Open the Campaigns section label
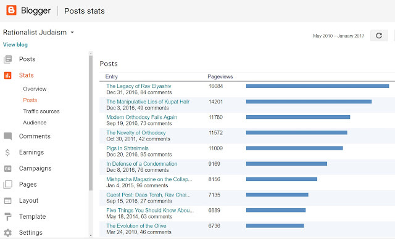This screenshot has width=395, height=239. click(35, 168)
